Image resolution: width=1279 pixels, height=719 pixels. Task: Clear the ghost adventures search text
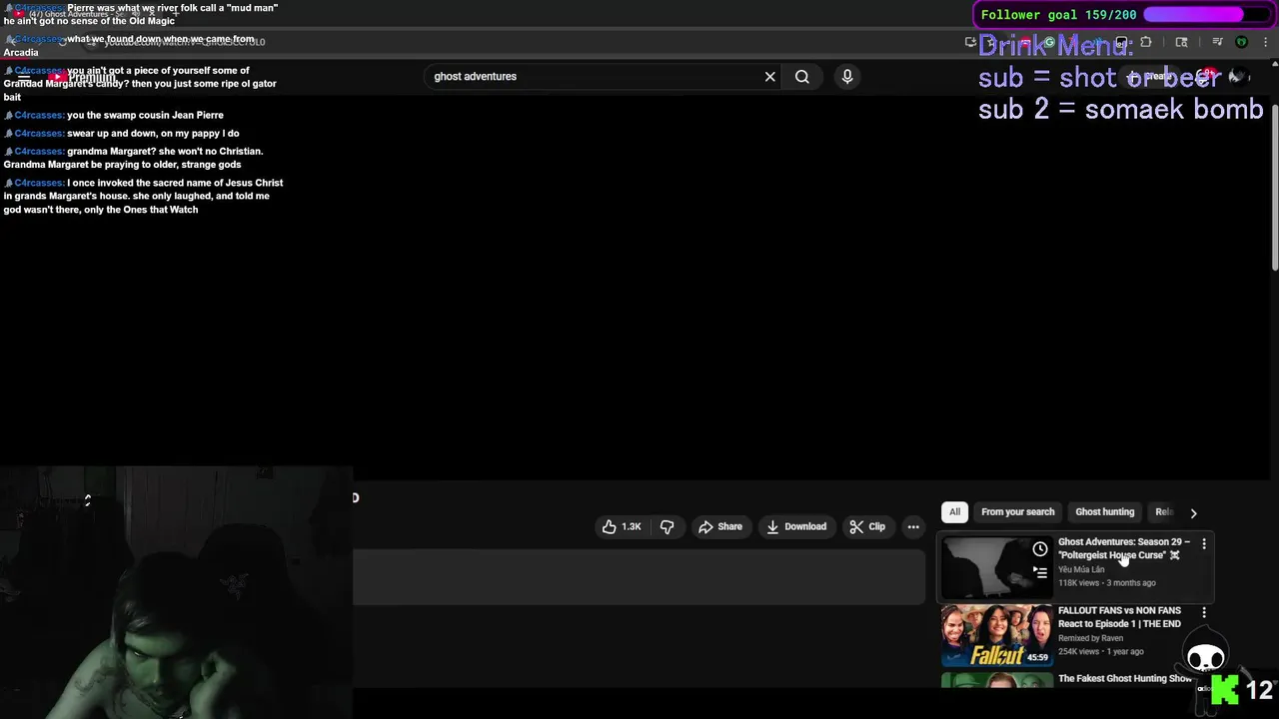769,77
